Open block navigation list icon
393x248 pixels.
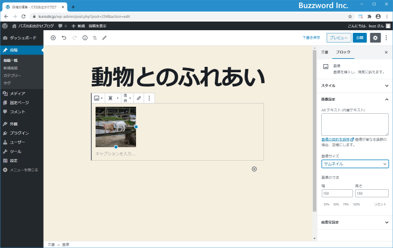(x=95, y=38)
